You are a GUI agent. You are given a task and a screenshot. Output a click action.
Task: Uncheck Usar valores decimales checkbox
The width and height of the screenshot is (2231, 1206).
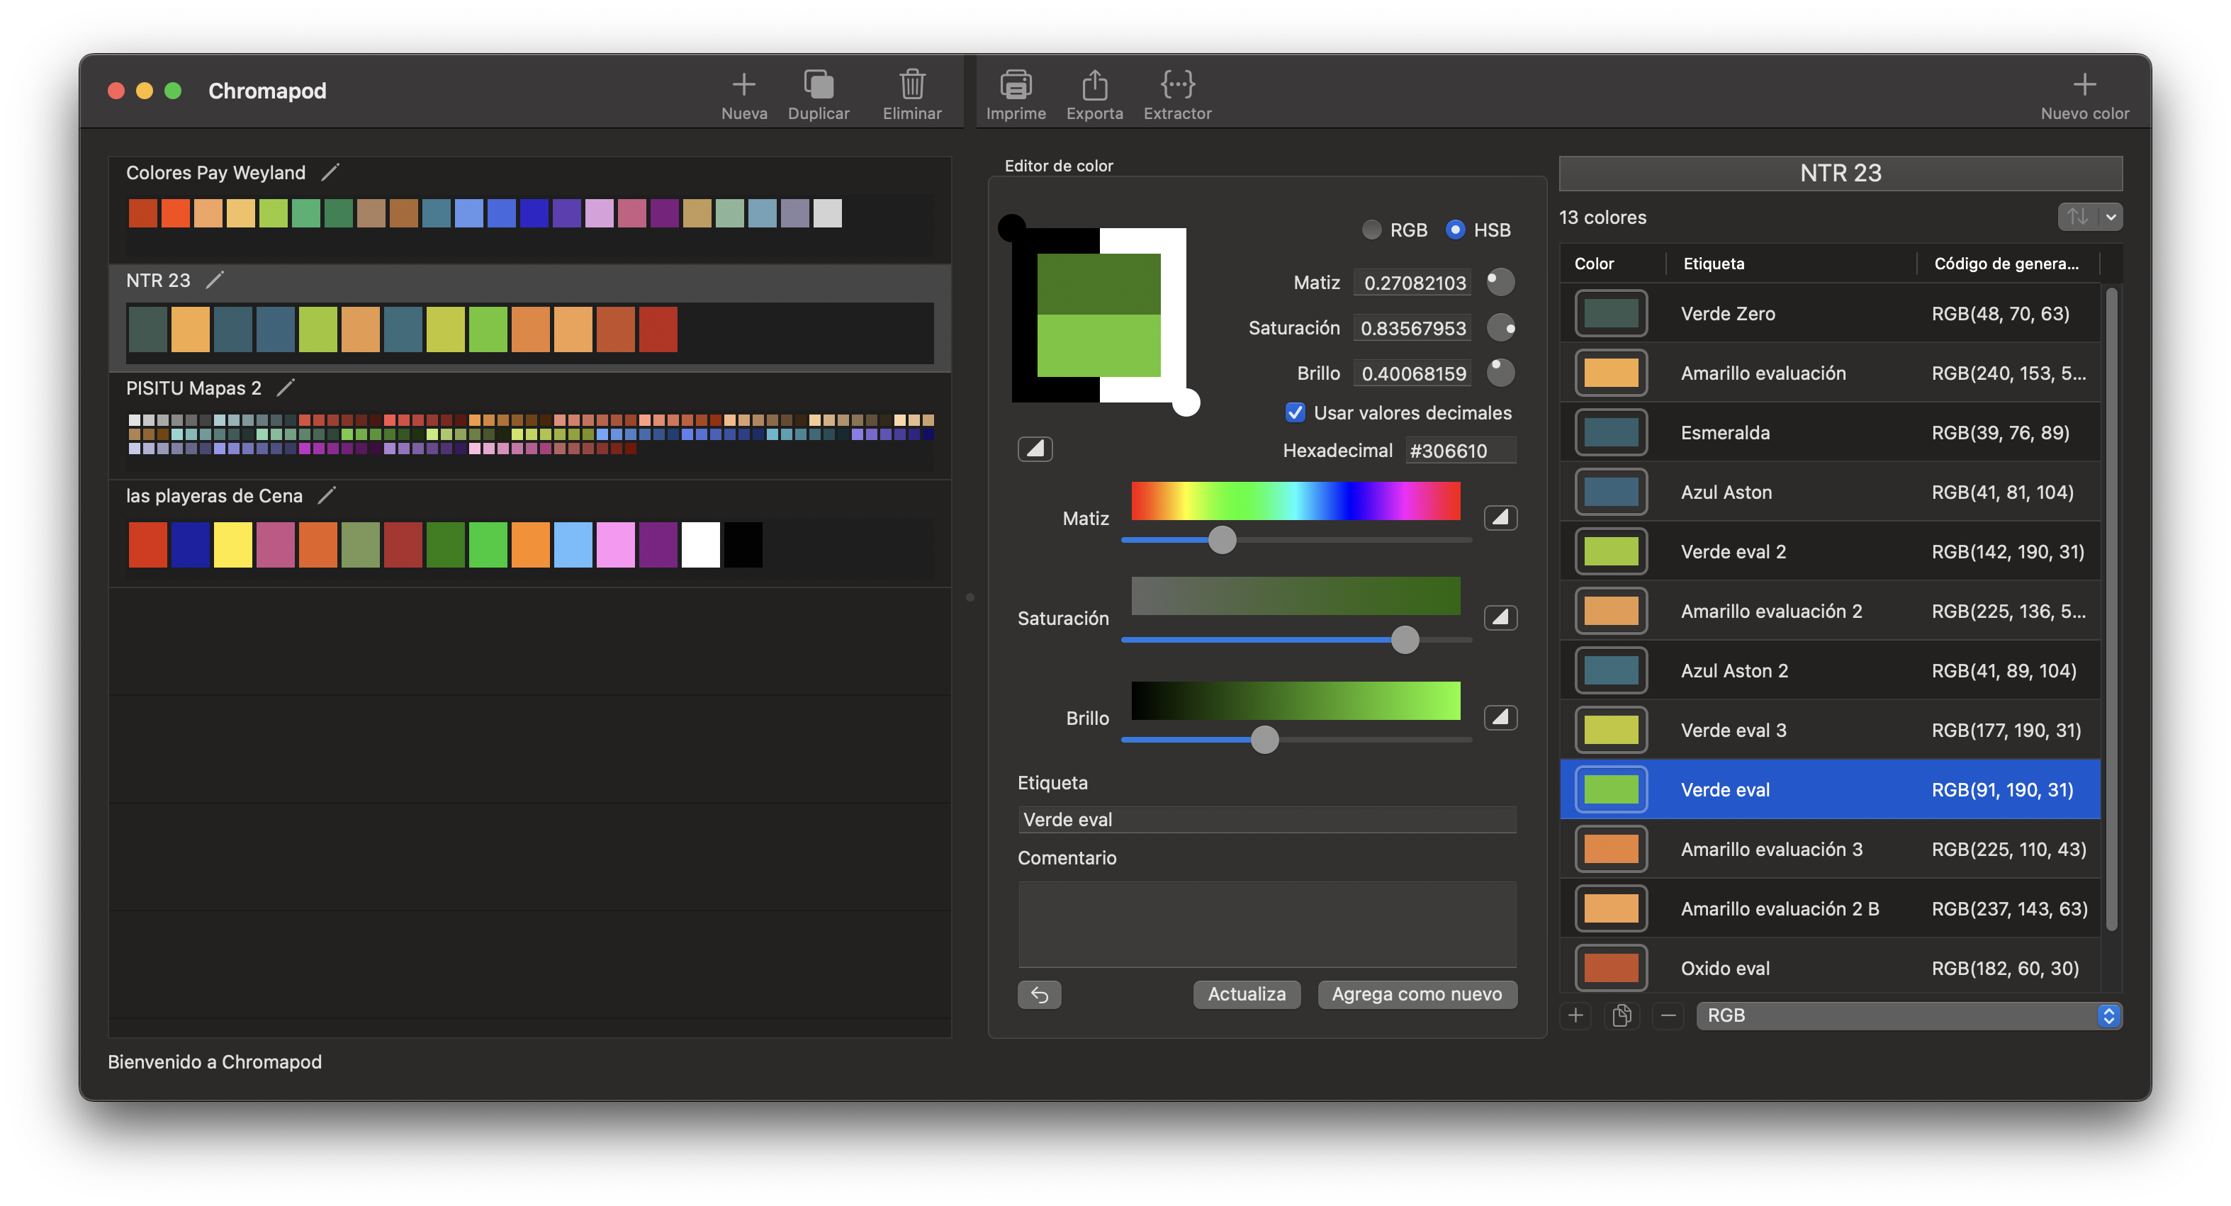(x=1295, y=413)
